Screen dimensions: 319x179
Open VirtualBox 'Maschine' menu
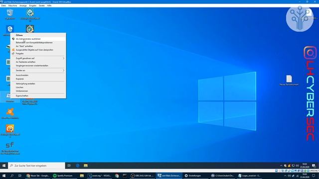coord(12,5)
